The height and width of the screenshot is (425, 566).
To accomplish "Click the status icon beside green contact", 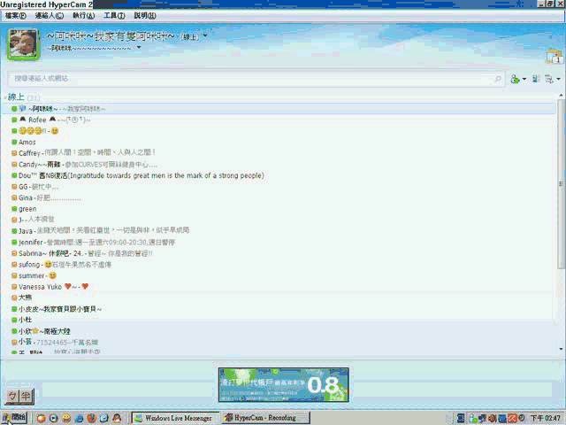I will coord(14,209).
